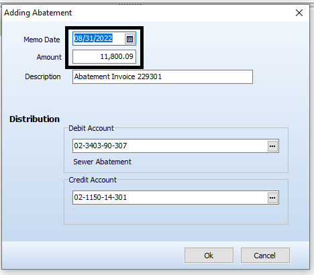Open the Debit Account lookup ellipsis button
This screenshot has height=275, width=314.
click(x=272, y=146)
